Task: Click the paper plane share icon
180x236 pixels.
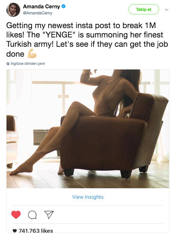Action: click(x=49, y=215)
